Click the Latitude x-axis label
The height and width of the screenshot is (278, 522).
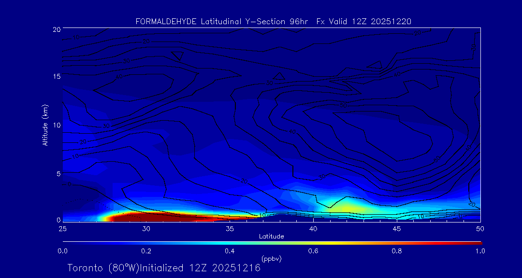click(x=271, y=236)
